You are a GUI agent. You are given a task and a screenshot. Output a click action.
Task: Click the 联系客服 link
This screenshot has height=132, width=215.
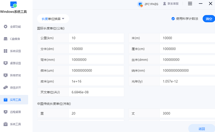click(x=173, y=4)
